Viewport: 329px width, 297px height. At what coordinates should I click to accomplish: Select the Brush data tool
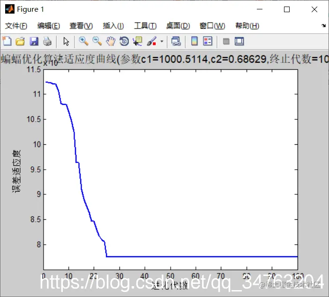152,41
